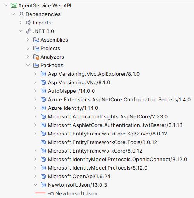The height and width of the screenshot is (198, 194).
Task: Select Microsoft.EntityFrameworkCore.Tools/8.0.12 package
Action: (102, 142)
